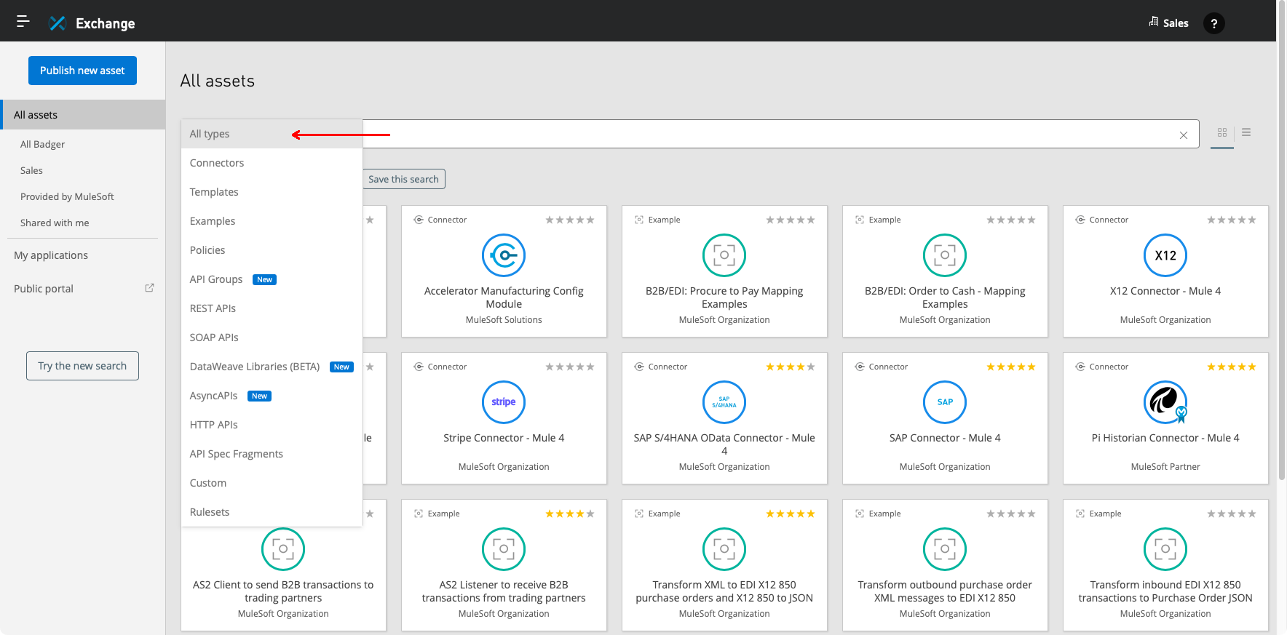
Task: Choose API Spec Fragments option
Action: (x=272, y=454)
